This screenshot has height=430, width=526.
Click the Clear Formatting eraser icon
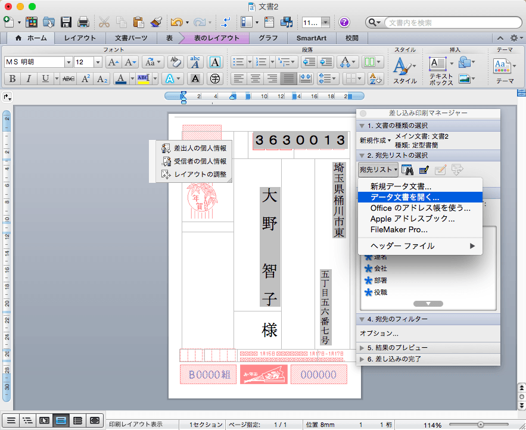pos(175,62)
